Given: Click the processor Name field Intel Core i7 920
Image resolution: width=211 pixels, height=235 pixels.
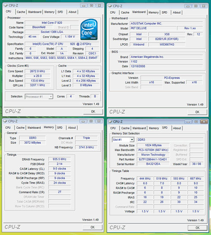Looking at the screenshot, I should pos(52,23).
